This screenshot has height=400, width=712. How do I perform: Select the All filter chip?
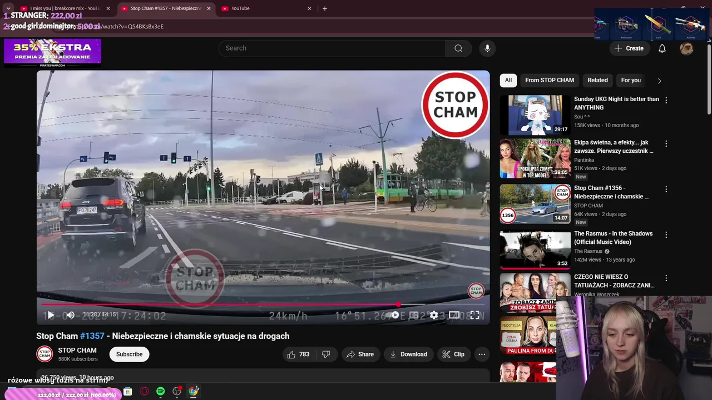(508, 80)
